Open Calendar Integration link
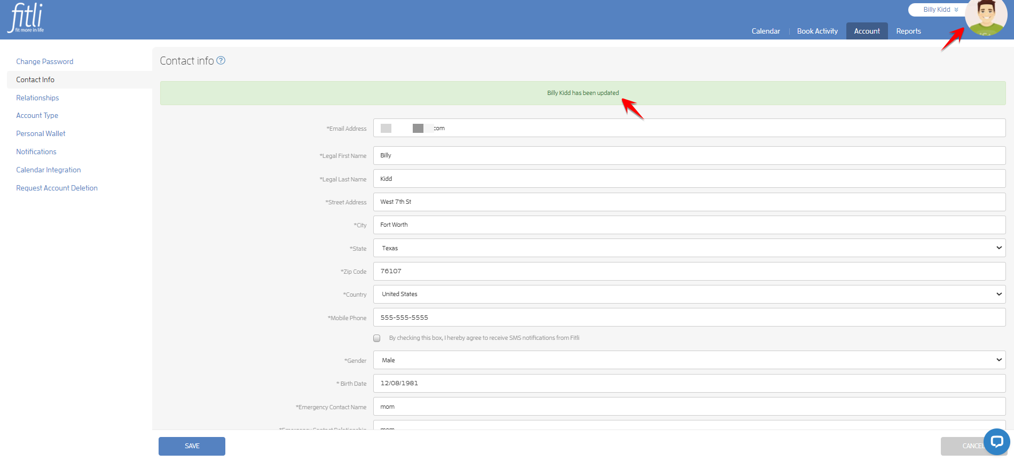This screenshot has height=461, width=1014. point(49,170)
